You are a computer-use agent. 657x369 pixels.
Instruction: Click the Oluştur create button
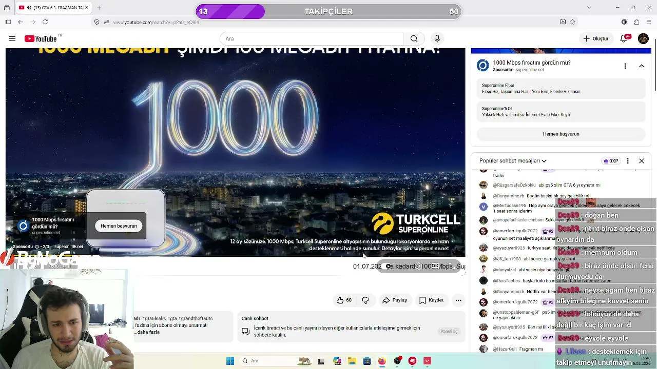pos(595,38)
